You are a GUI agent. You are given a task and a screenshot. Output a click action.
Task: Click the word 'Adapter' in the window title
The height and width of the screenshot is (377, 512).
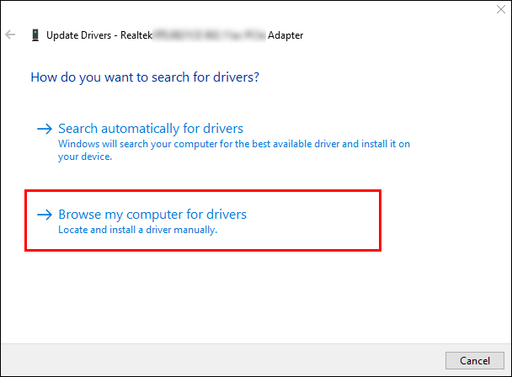click(283, 35)
